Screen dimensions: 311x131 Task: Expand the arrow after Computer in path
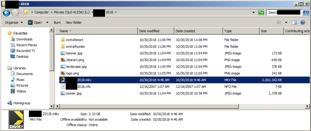(51, 12)
